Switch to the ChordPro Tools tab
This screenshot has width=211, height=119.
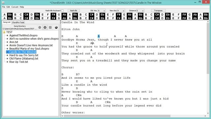pos(18,22)
